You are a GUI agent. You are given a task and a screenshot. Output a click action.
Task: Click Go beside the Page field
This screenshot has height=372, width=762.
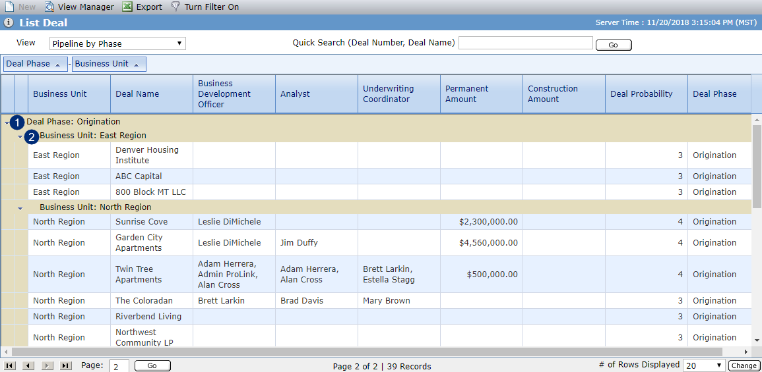[152, 365]
